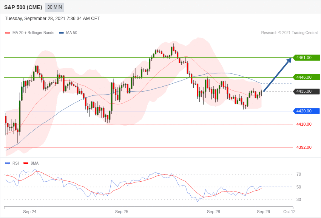Click the pink MA 20 legend swatch
The image size is (321, 218).
8,33
